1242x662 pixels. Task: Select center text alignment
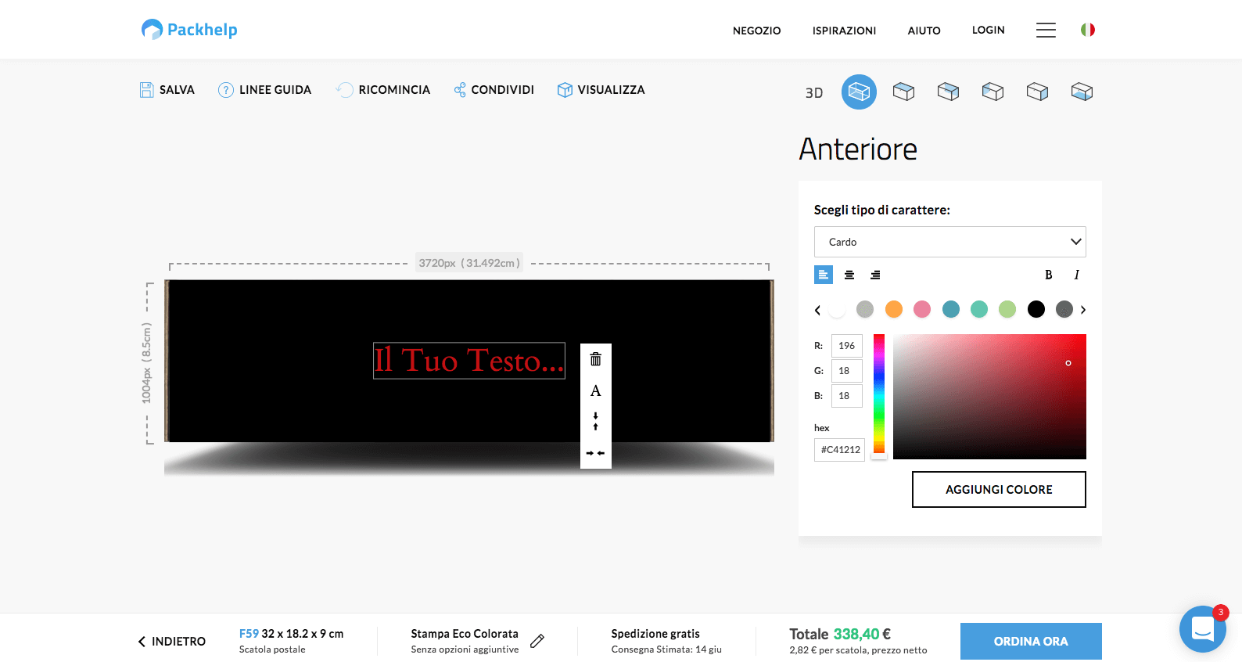tap(849, 275)
